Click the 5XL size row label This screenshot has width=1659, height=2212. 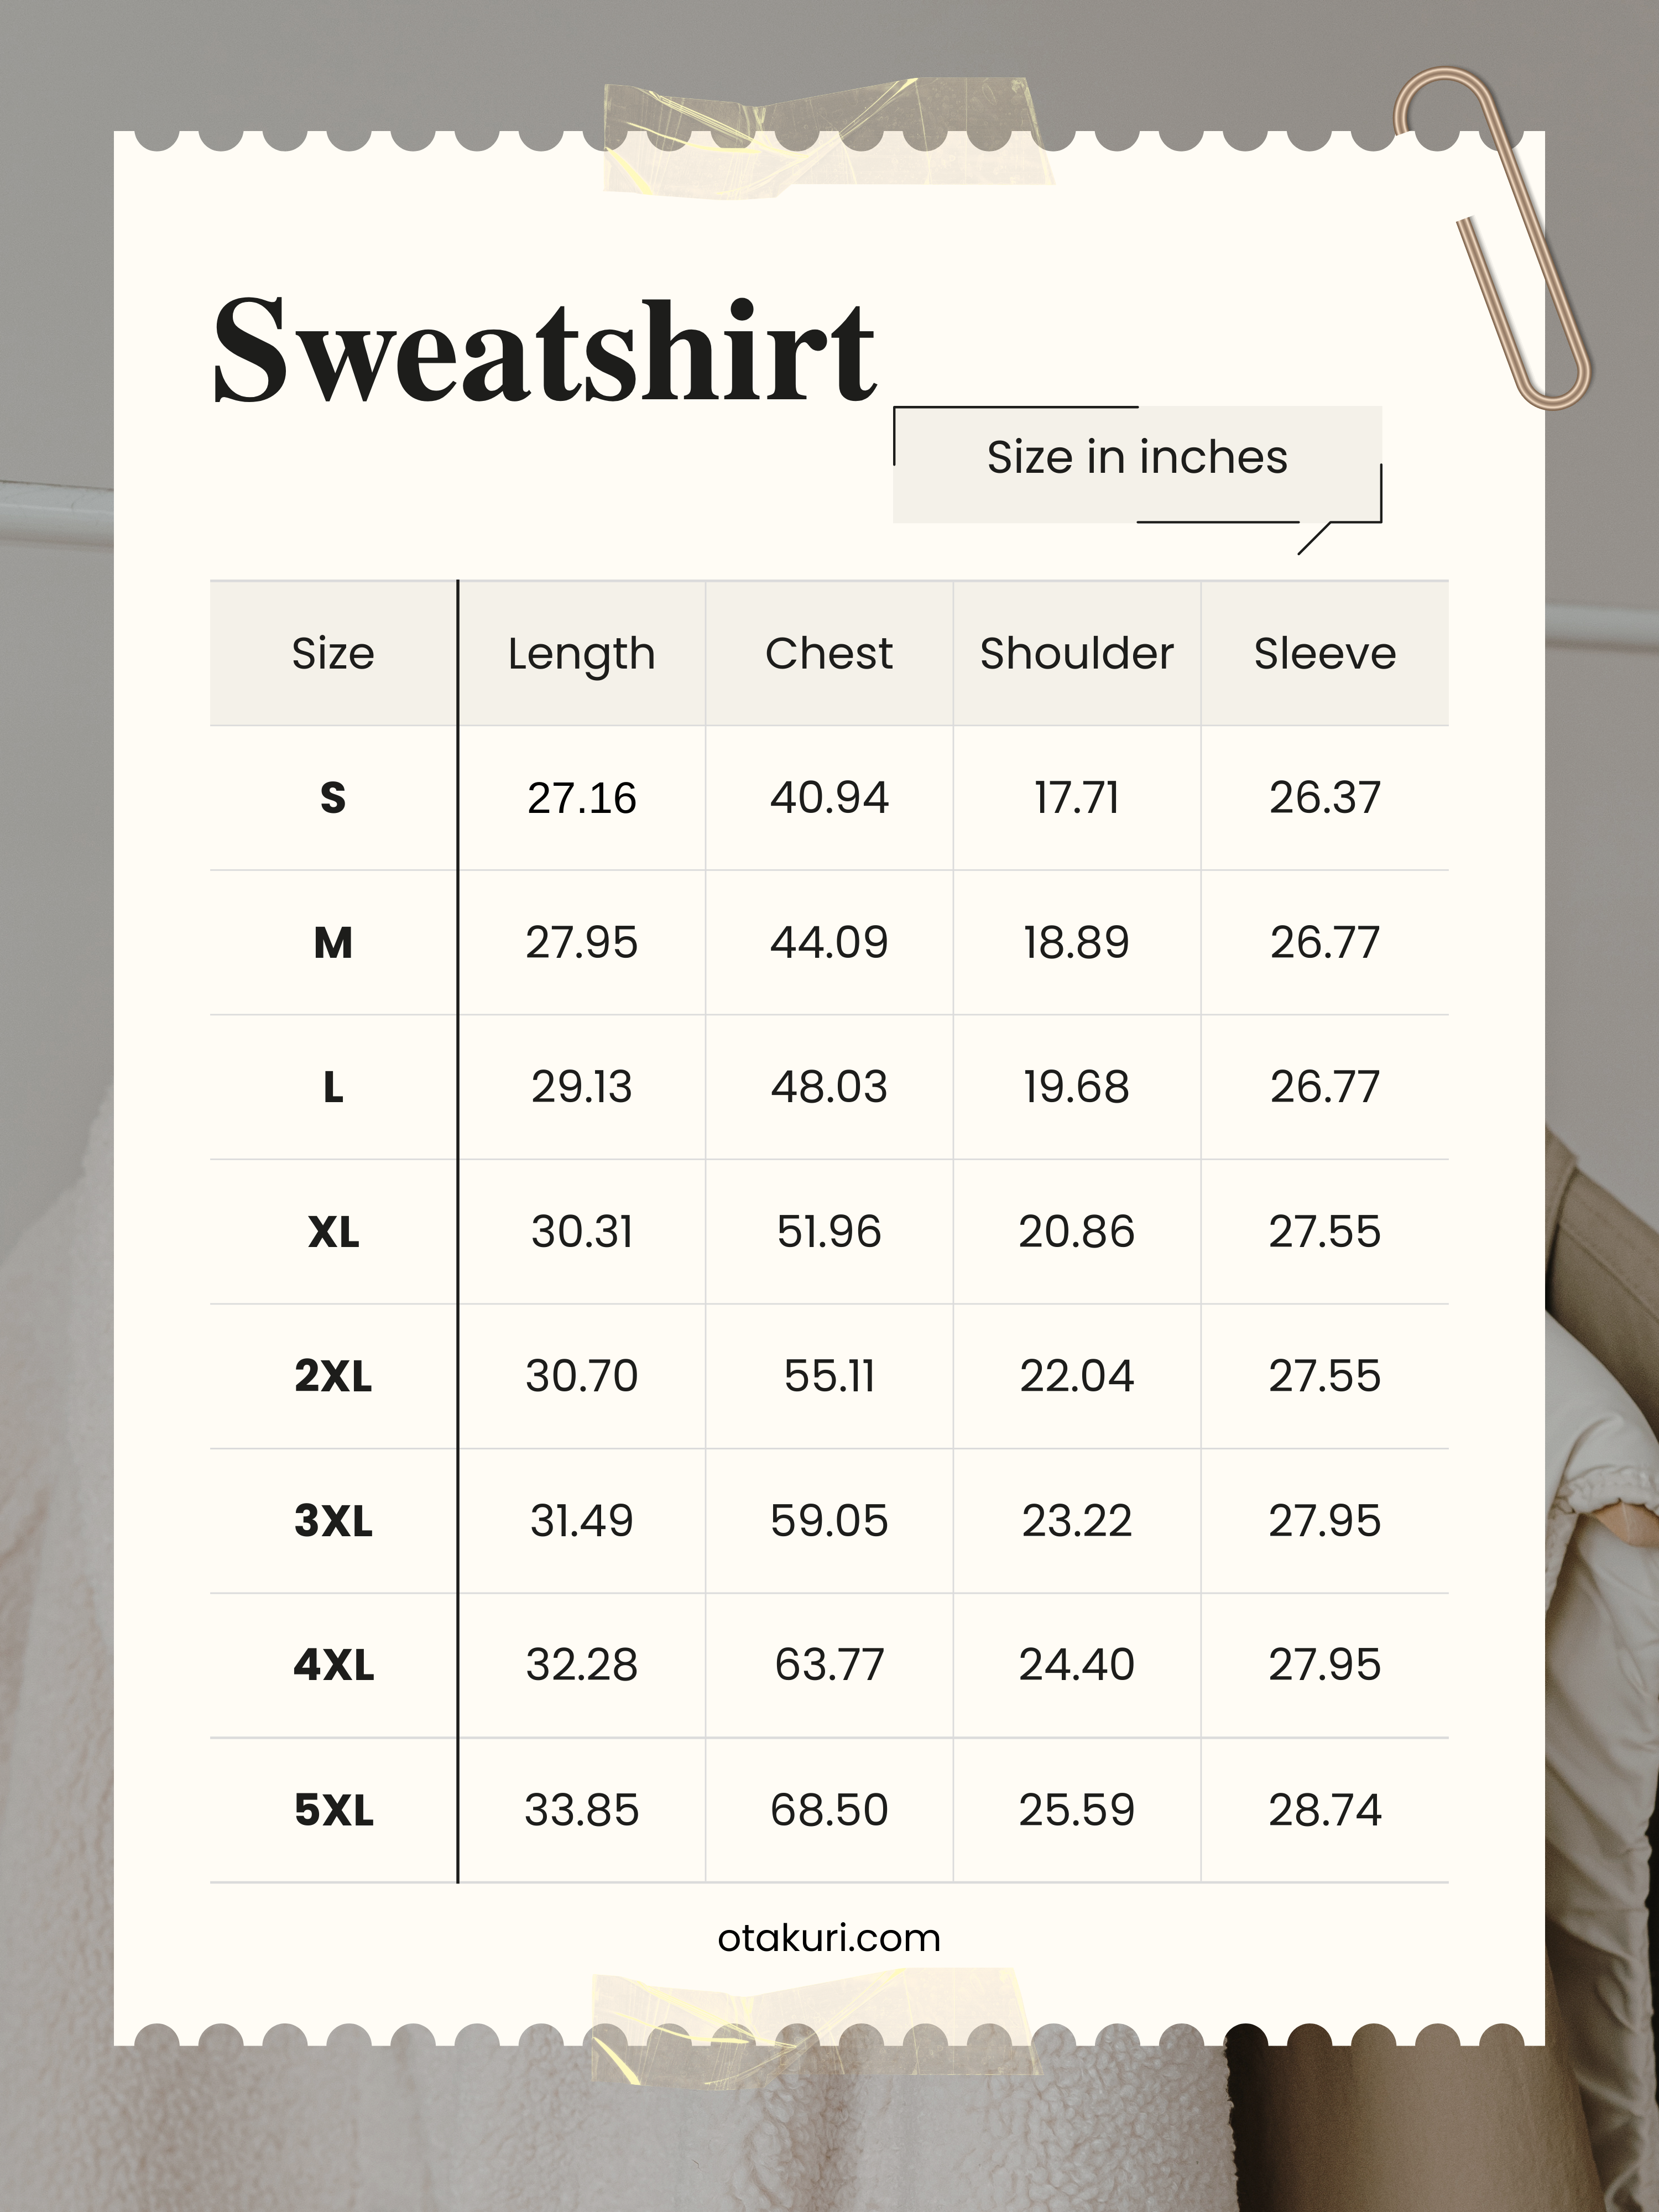333,1810
